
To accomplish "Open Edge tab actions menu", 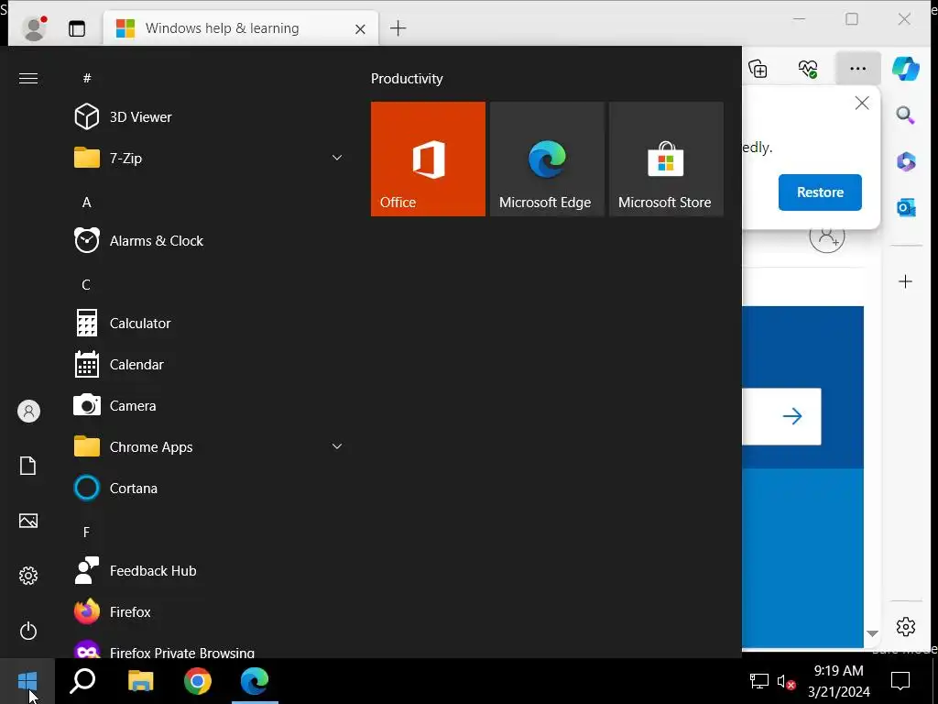I will click(x=77, y=28).
